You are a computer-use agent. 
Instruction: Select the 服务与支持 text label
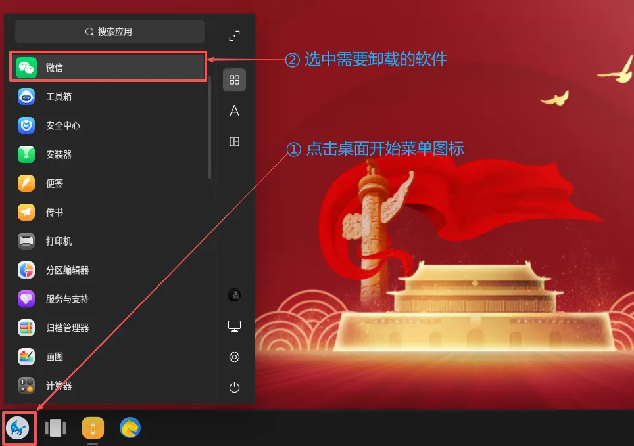[68, 299]
